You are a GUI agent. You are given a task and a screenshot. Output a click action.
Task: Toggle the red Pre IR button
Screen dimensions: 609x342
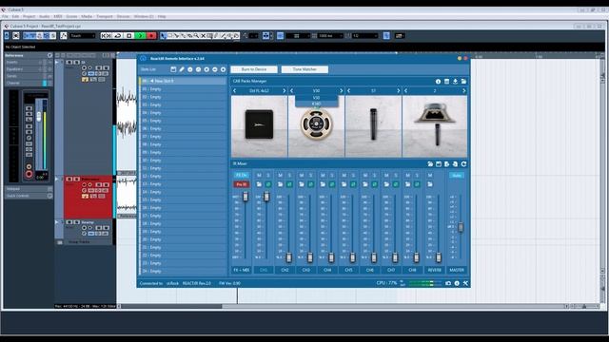(241, 184)
